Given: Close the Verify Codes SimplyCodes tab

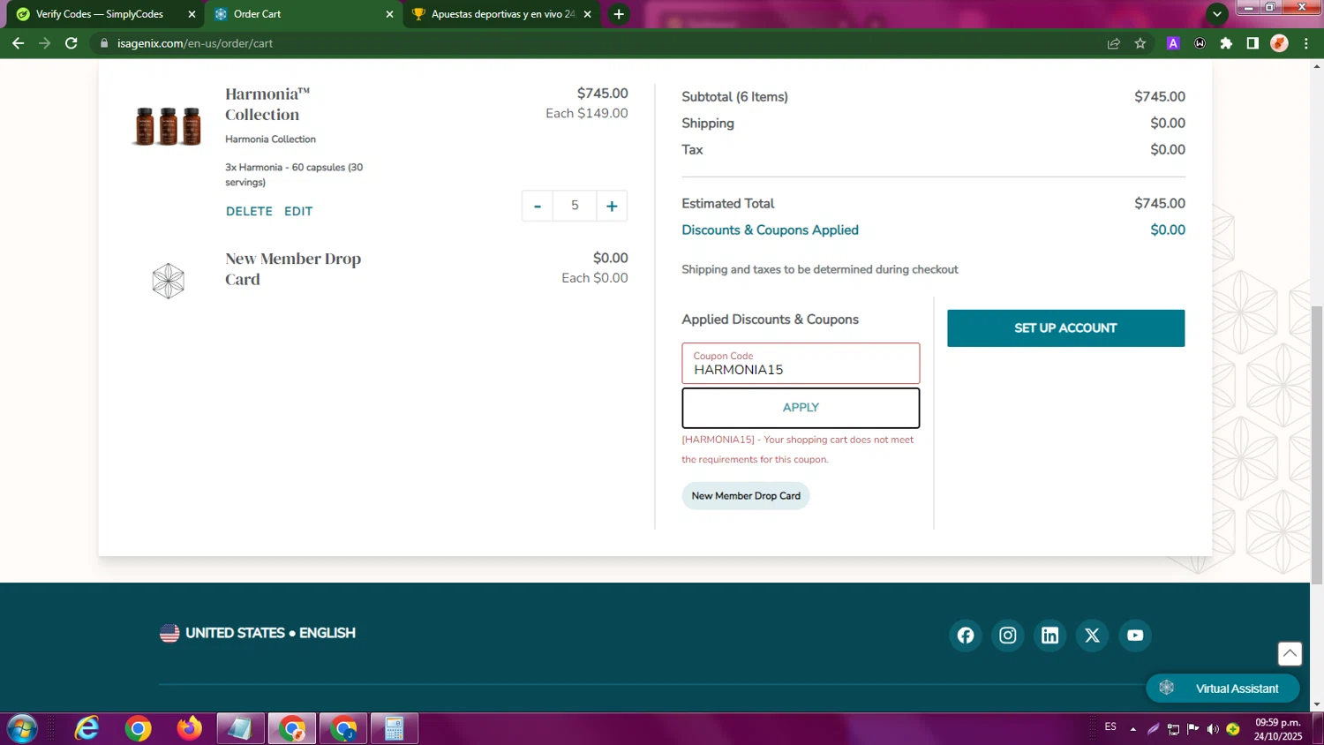Looking at the screenshot, I should coord(192,14).
